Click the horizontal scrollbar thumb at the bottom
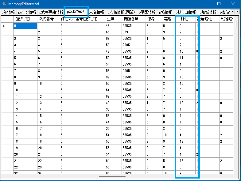This screenshot has height=181, width=241. point(112,176)
